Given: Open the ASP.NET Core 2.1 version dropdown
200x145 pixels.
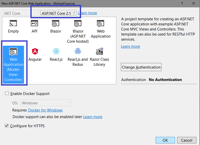Looking at the screenshot, I should [x=59, y=13].
